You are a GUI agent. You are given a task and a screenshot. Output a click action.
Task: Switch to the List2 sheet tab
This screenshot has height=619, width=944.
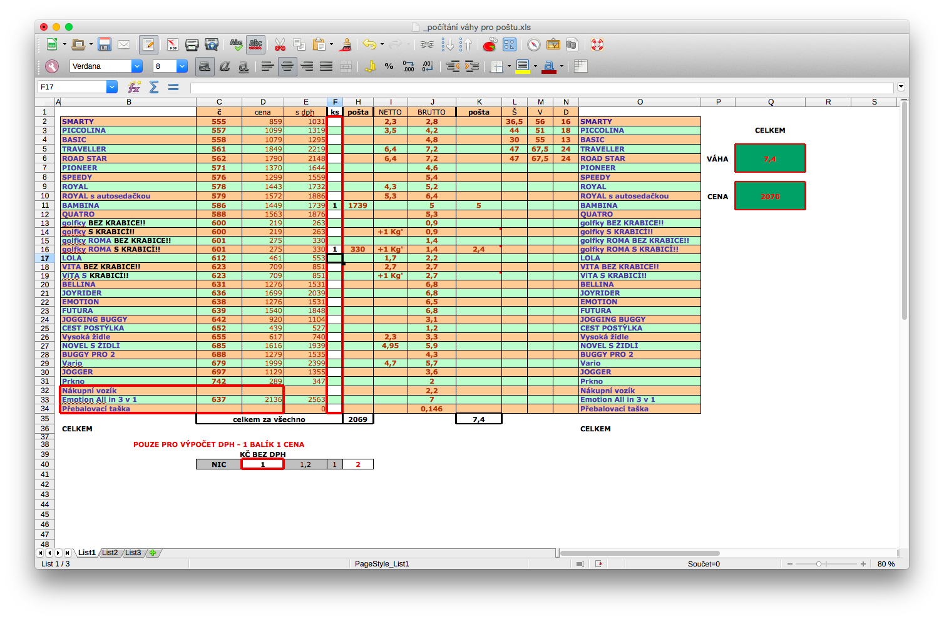pos(110,553)
